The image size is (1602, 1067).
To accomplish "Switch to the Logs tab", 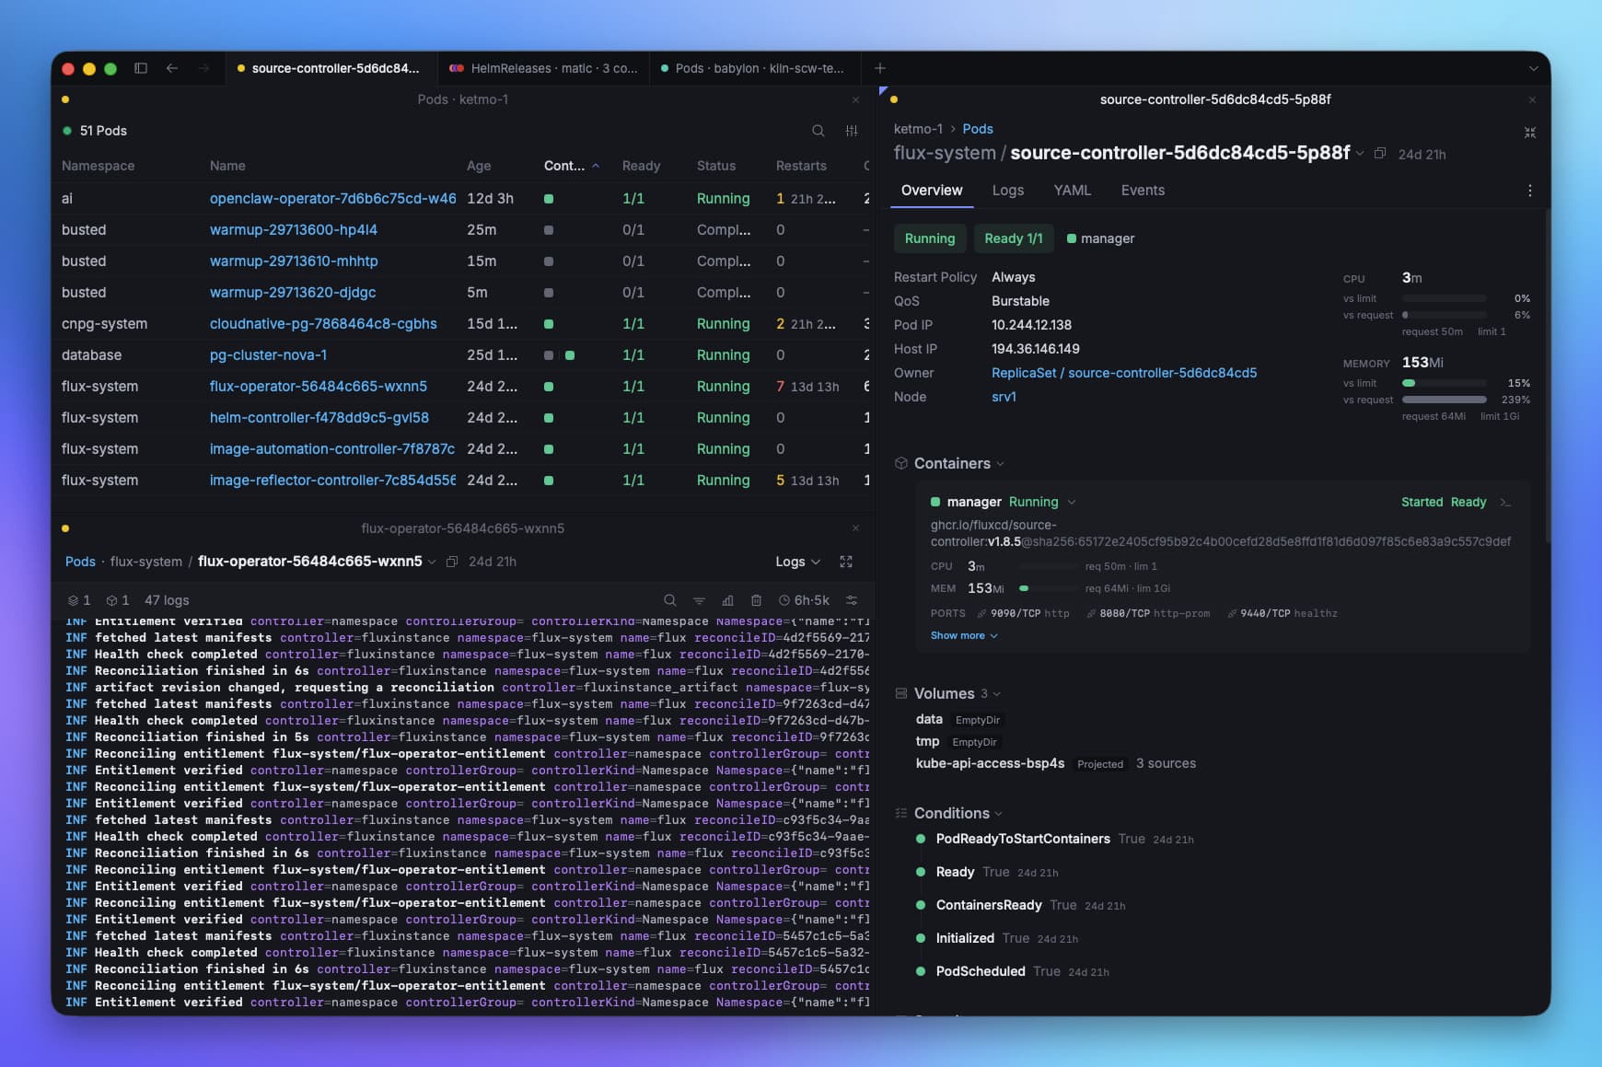I will (x=1008, y=191).
